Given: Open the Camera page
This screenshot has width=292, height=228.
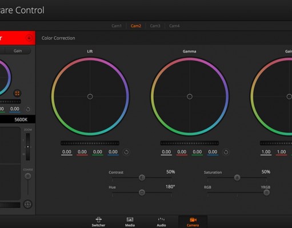Looking at the screenshot, I should pyautogui.click(x=193, y=222).
